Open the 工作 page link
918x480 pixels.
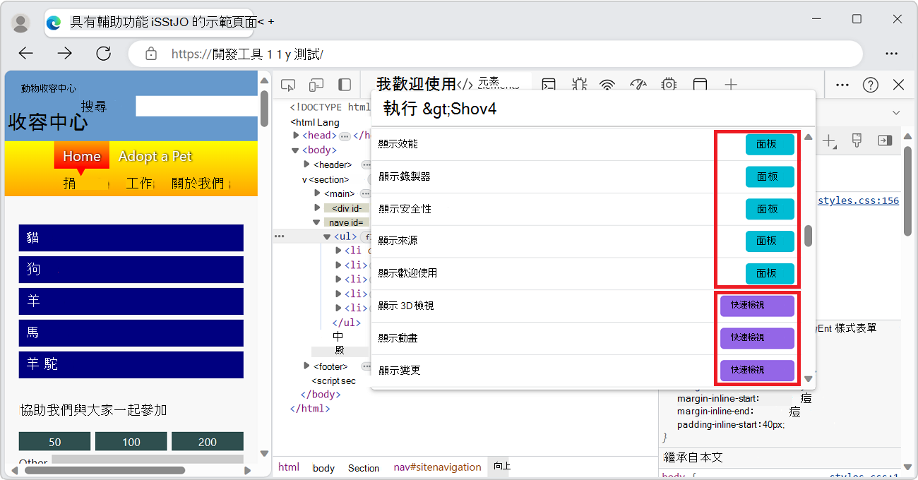tap(139, 184)
